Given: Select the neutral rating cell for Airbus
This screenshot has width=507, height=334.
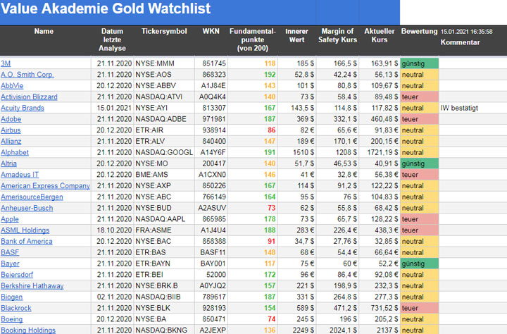Looking at the screenshot, I should (420, 130).
